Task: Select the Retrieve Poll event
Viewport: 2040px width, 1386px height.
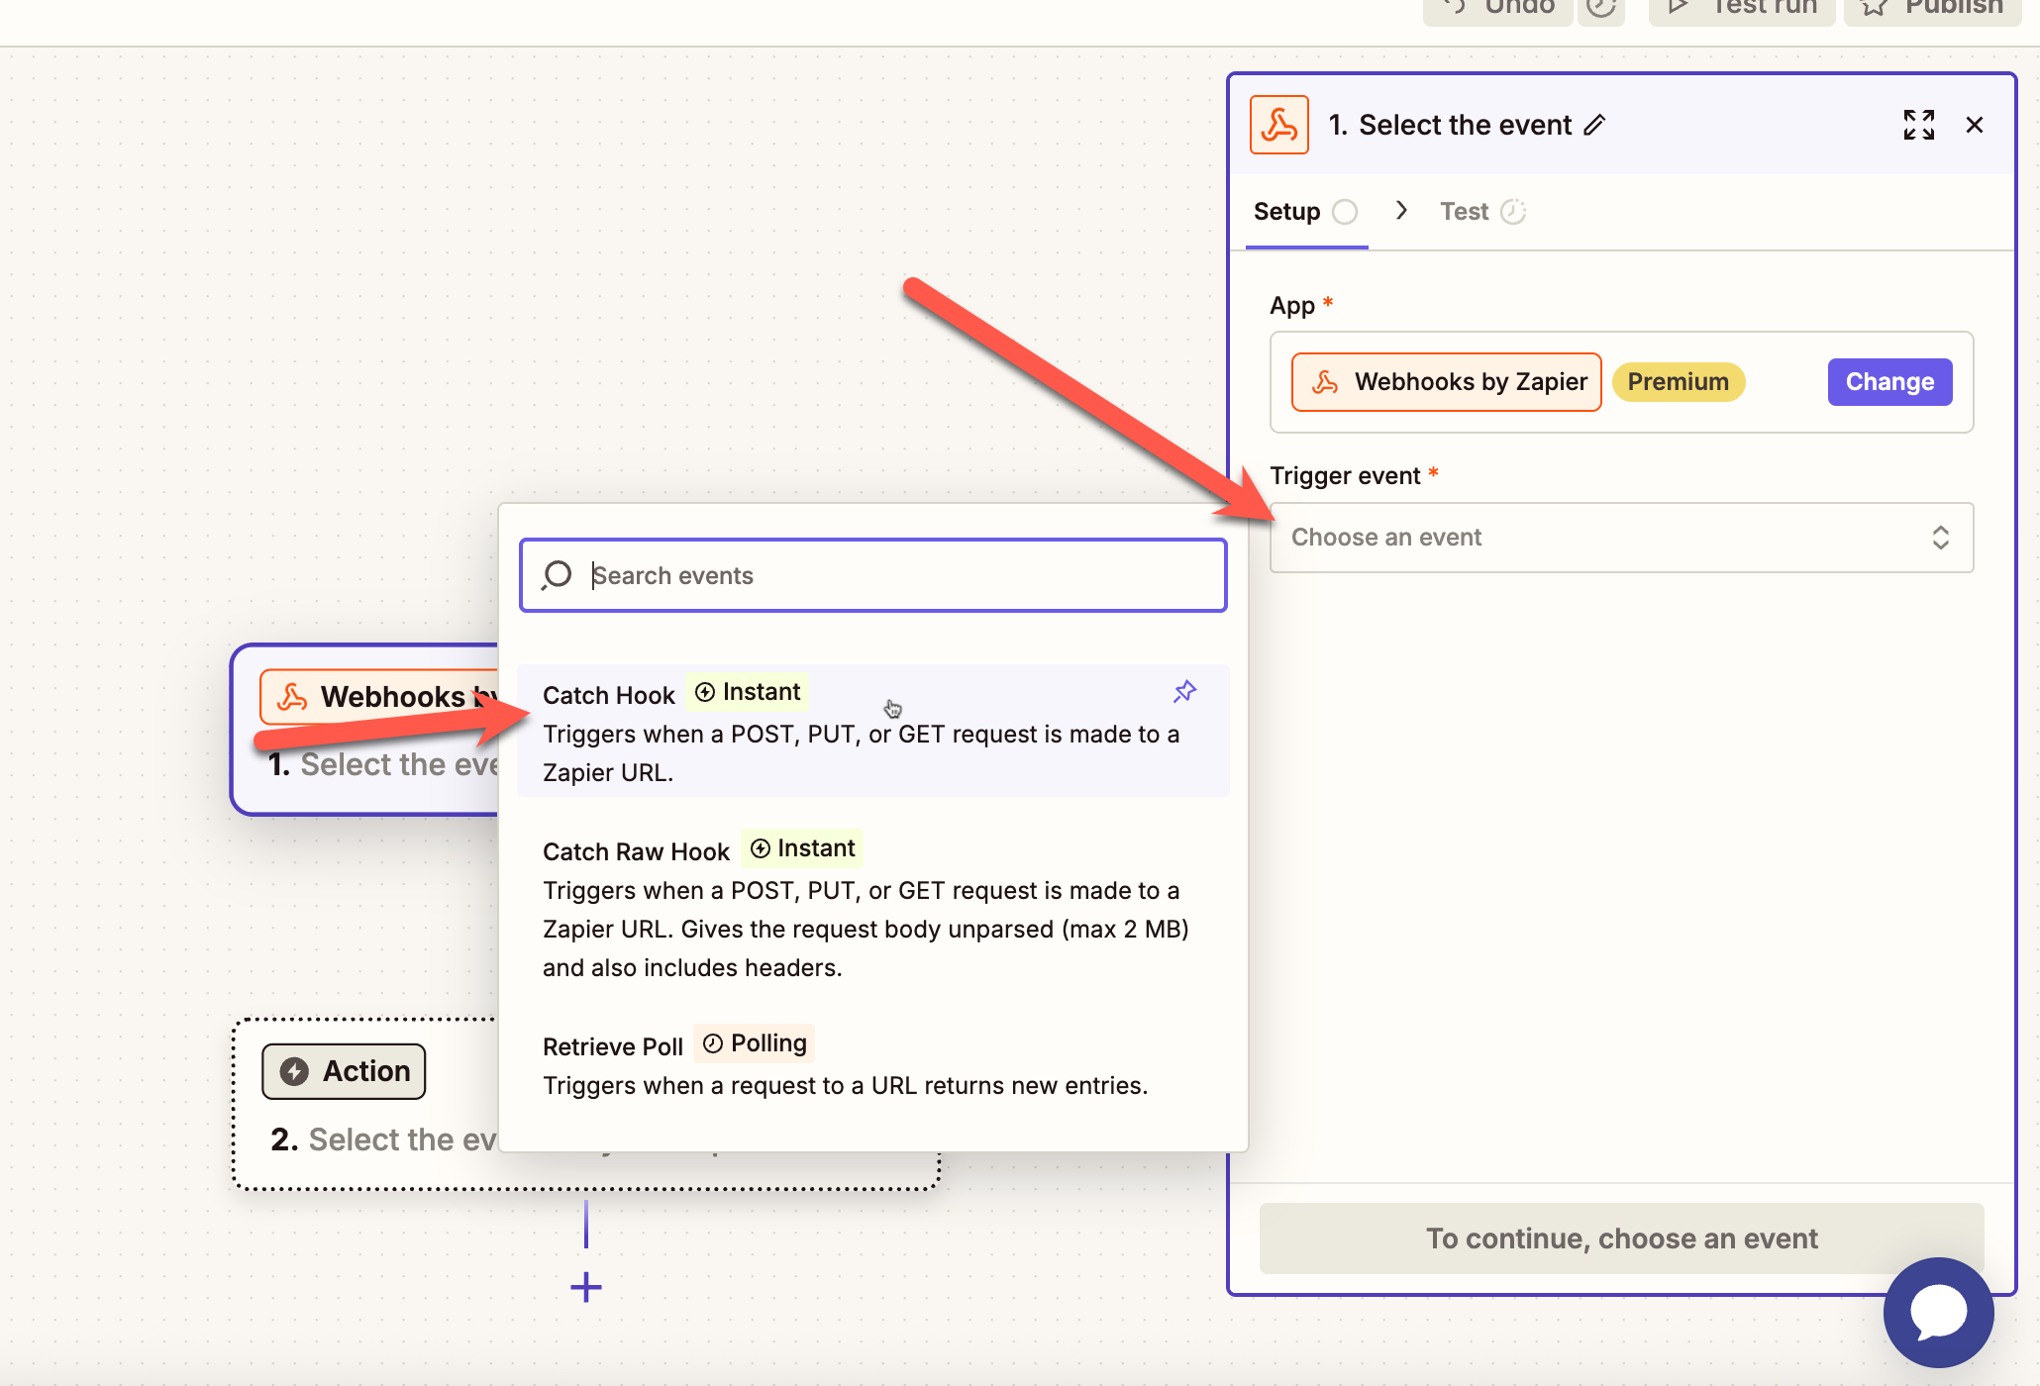Action: [x=845, y=1062]
